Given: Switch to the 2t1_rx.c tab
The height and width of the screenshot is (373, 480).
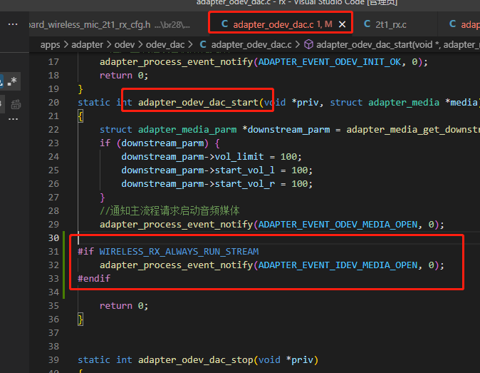Looking at the screenshot, I should [390, 24].
